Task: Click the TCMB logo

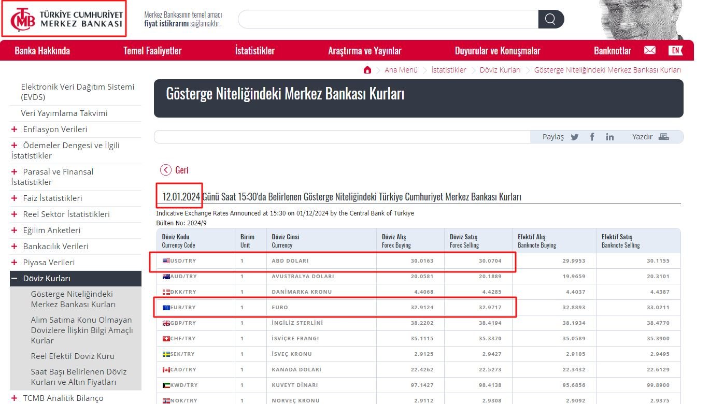Action: point(64,19)
